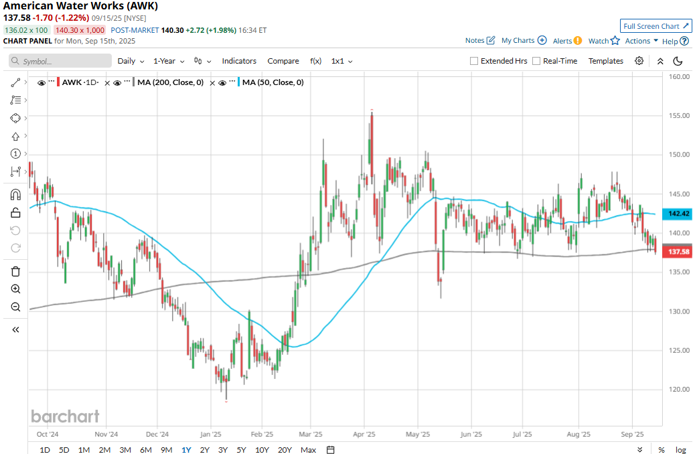Open the Full Screen Chart
Screen dimensions: 693x454
656,26
